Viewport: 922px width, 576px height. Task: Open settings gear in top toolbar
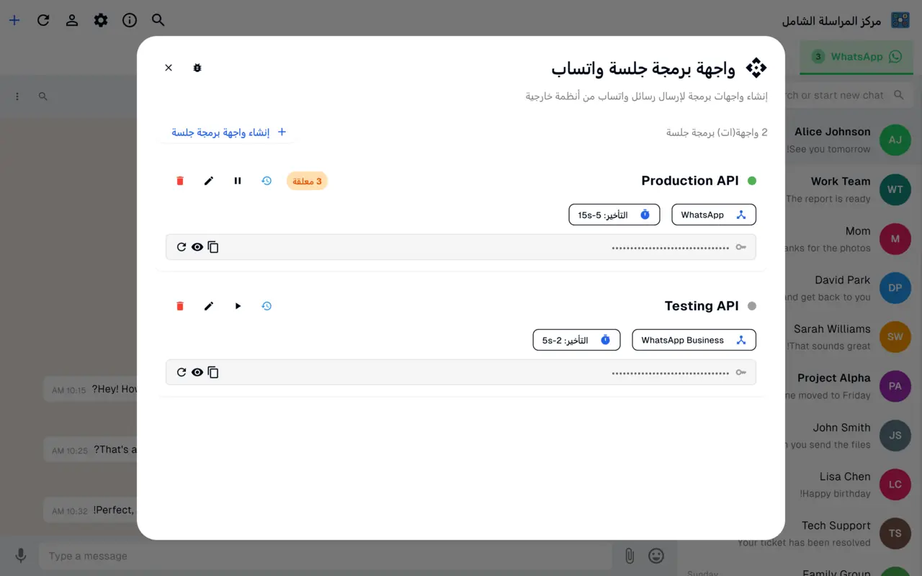tap(101, 20)
